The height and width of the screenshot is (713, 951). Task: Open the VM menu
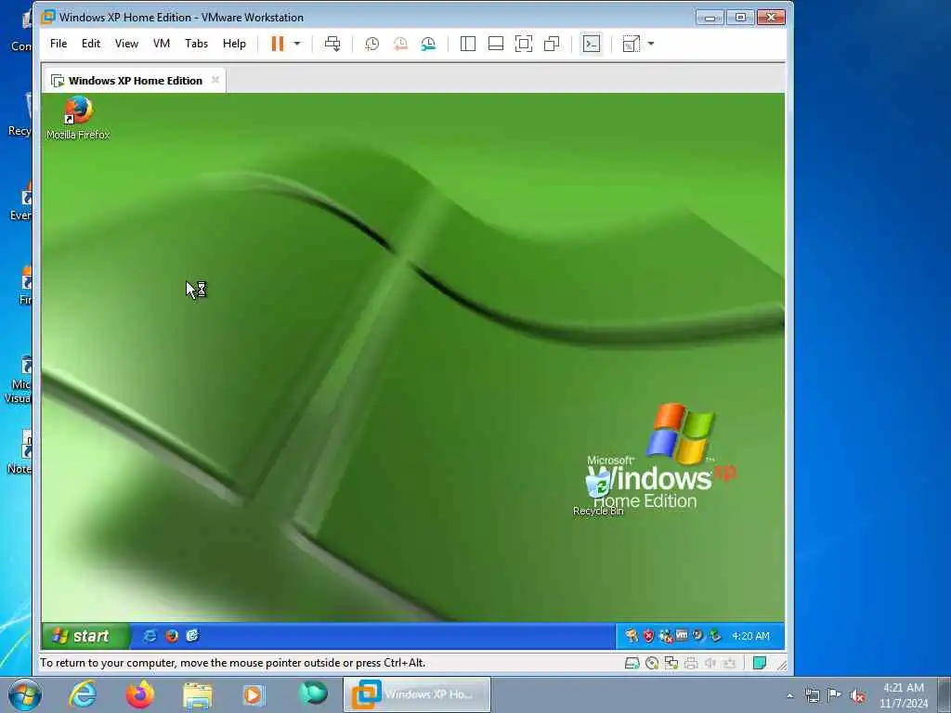(162, 44)
